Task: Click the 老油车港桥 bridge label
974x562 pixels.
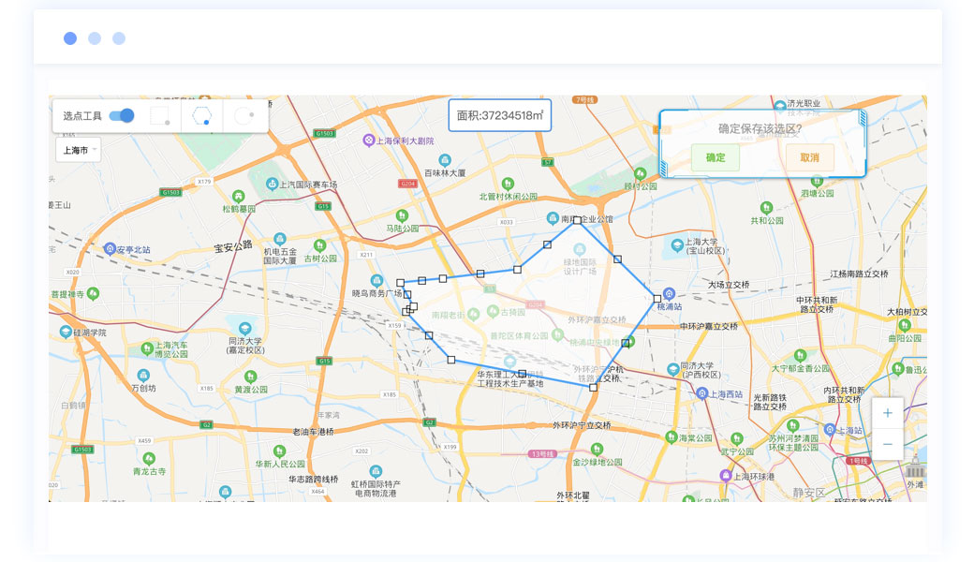Action: tap(313, 431)
